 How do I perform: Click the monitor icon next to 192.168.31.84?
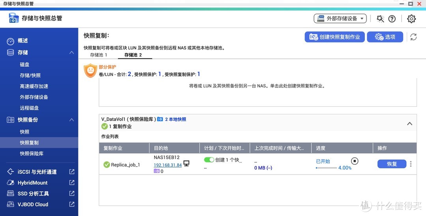click(x=186, y=163)
